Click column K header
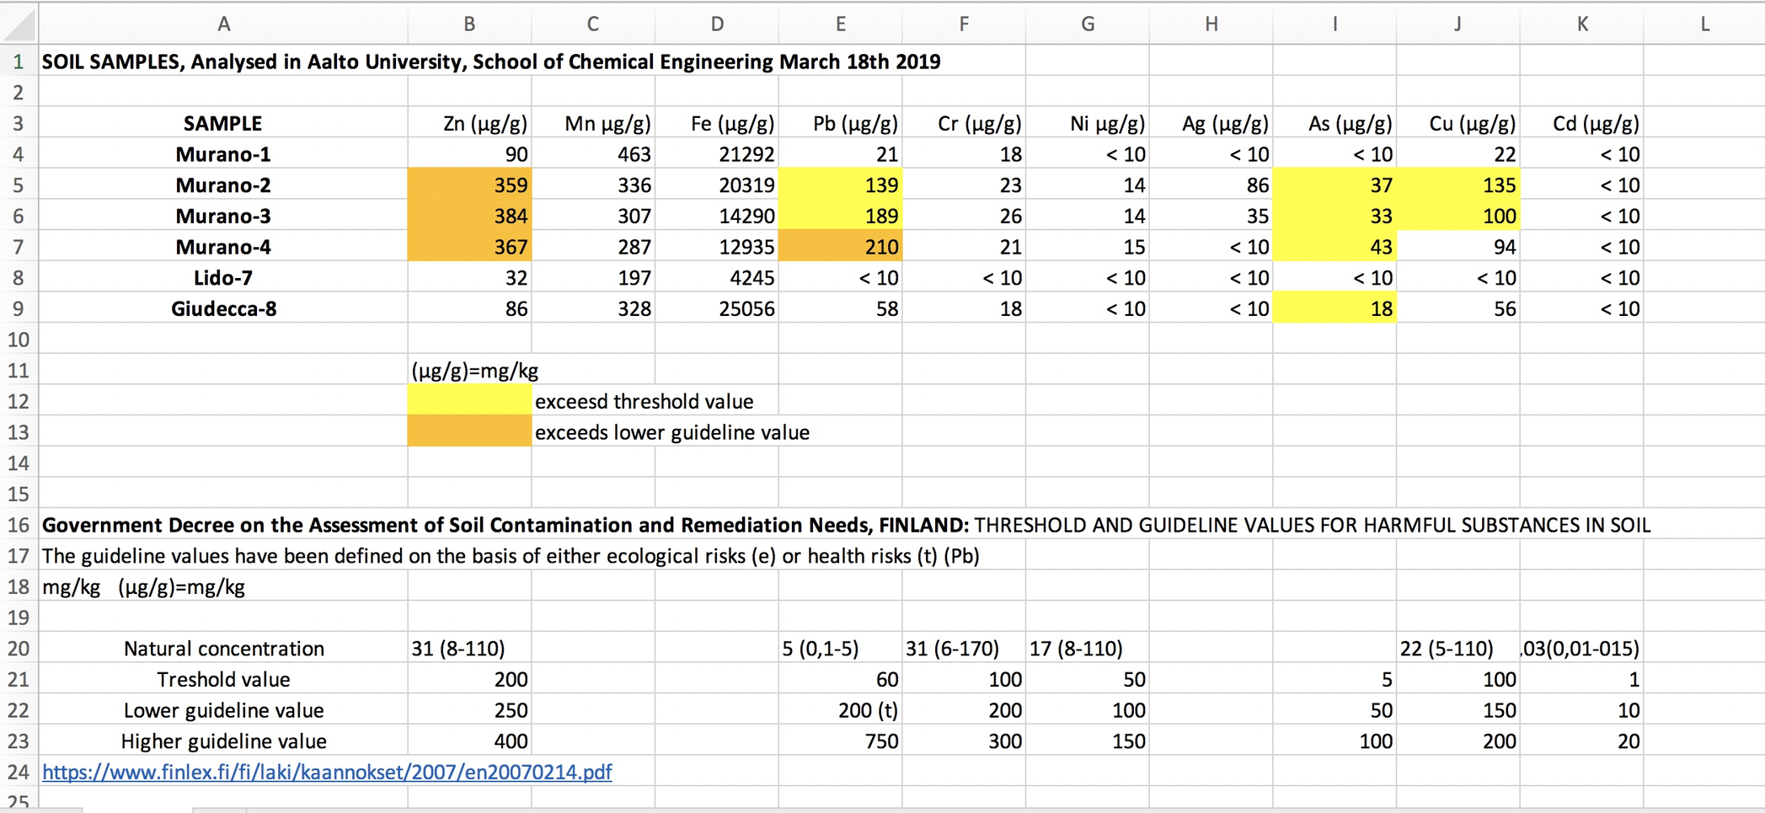 (1581, 24)
